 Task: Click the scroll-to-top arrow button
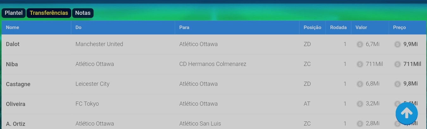406,113
